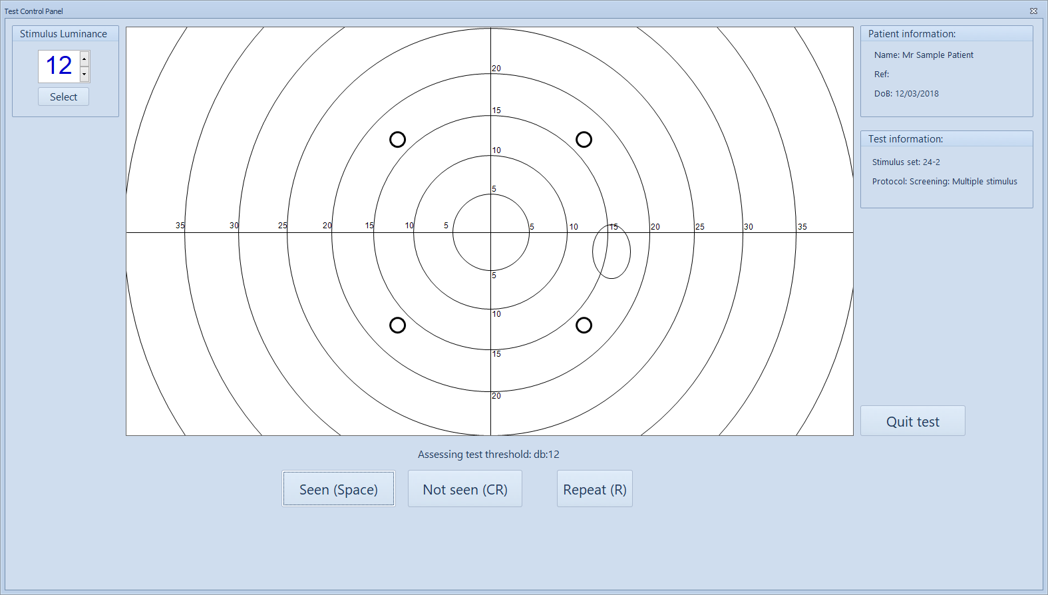Increase stimulus luminance with up arrow

coord(85,59)
